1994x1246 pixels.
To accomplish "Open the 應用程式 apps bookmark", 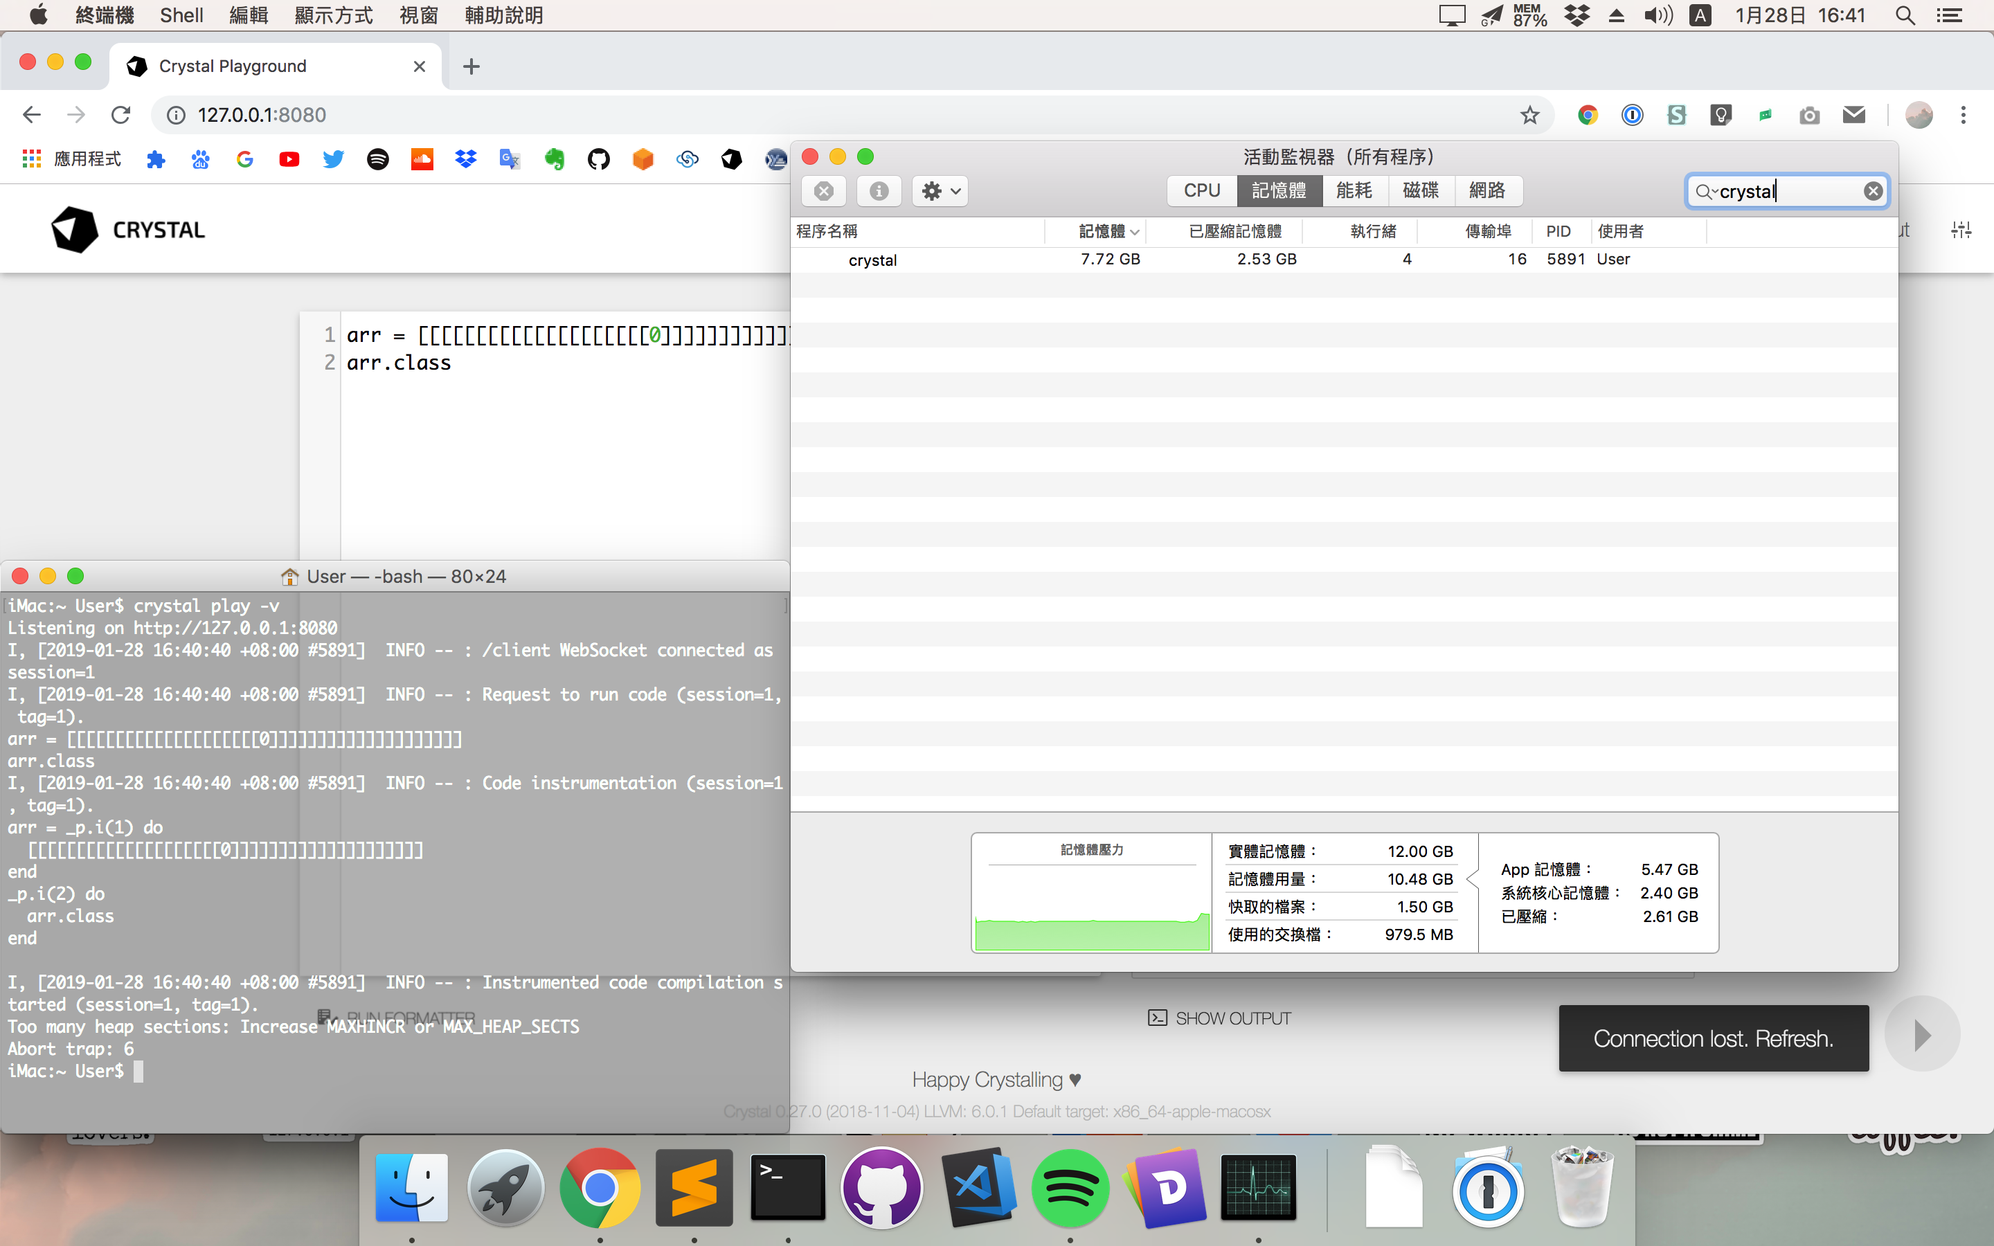I will tap(72, 159).
